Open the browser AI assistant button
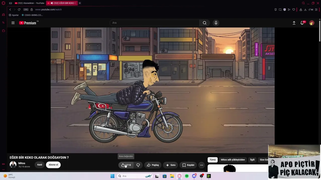The image size is (321, 180). (x=311, y=9)
